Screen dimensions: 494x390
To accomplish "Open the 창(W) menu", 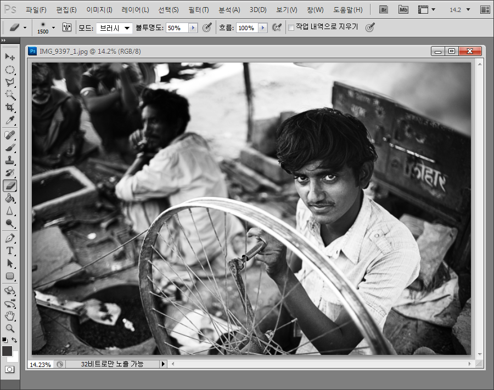I will click(315, 10).
